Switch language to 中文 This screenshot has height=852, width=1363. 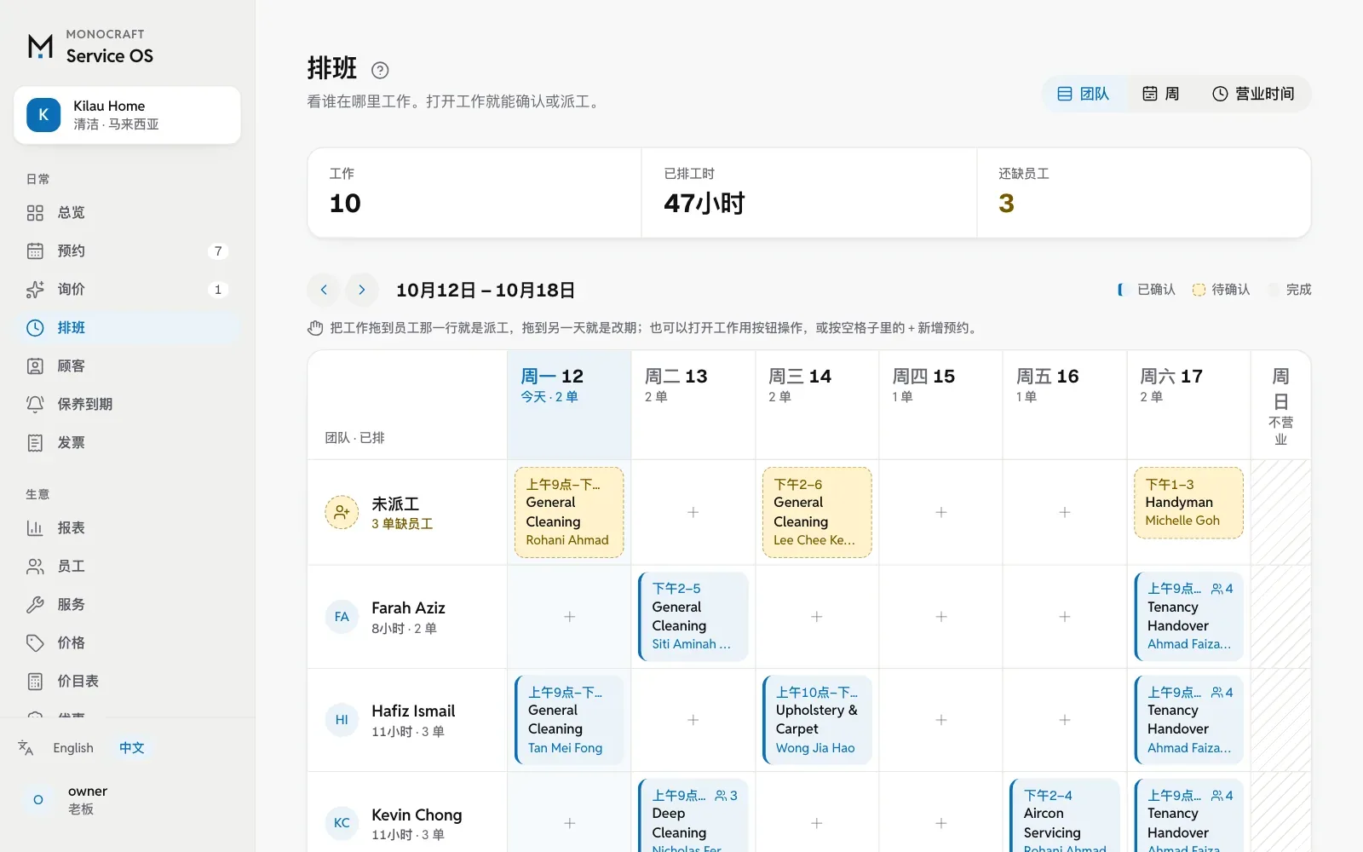coord(132,748)
